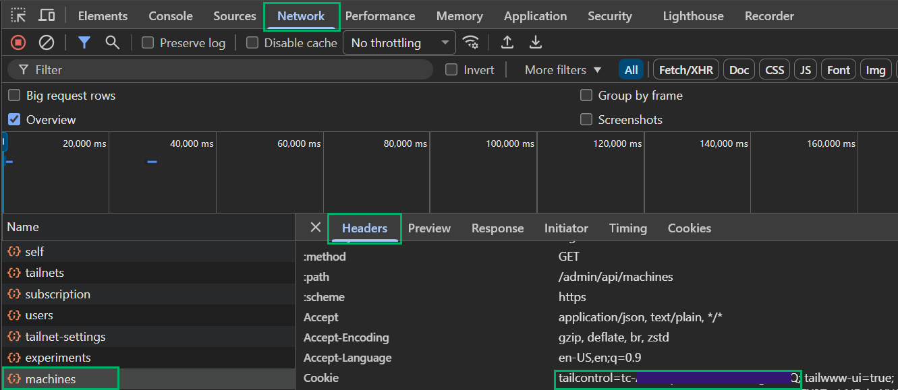
Task: Select the Network panel tab
Action: (x=301, y=15)
